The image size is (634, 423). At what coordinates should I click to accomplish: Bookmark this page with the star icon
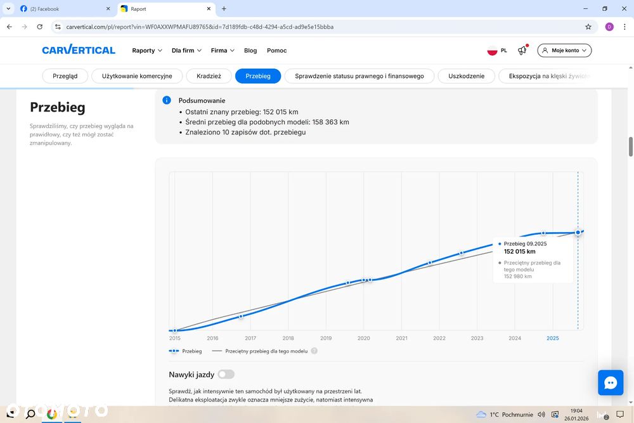pyautogui.click(x=588, y=27)
